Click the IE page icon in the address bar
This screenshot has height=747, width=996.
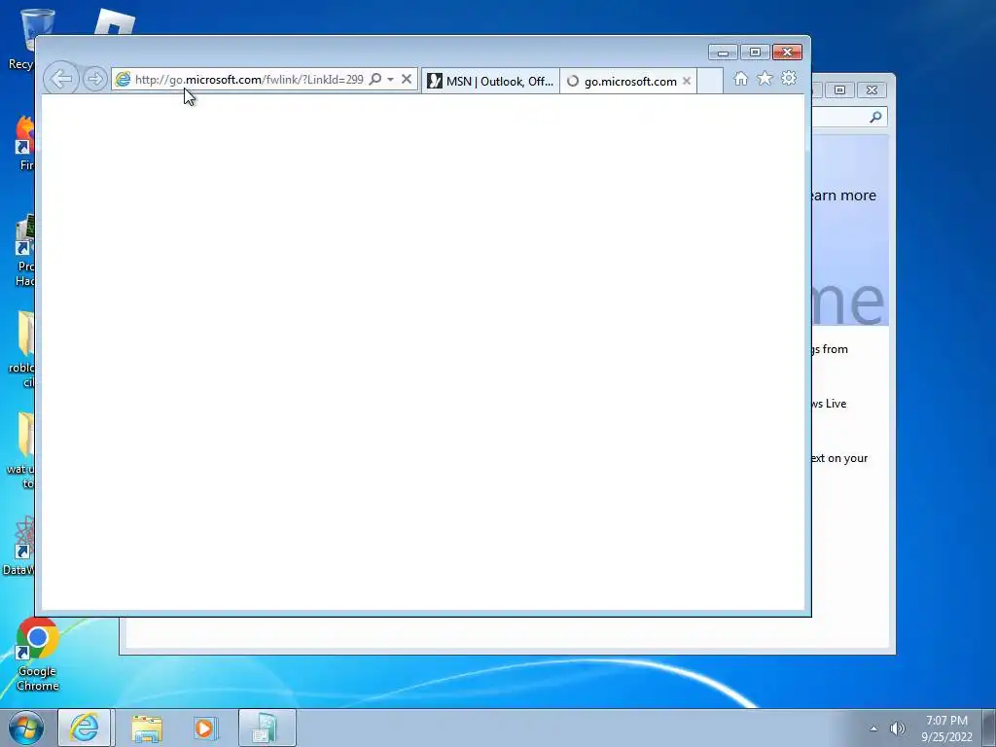coord(123,80)
